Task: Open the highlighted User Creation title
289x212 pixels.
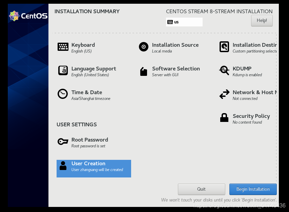Action: tap(88, 164)
